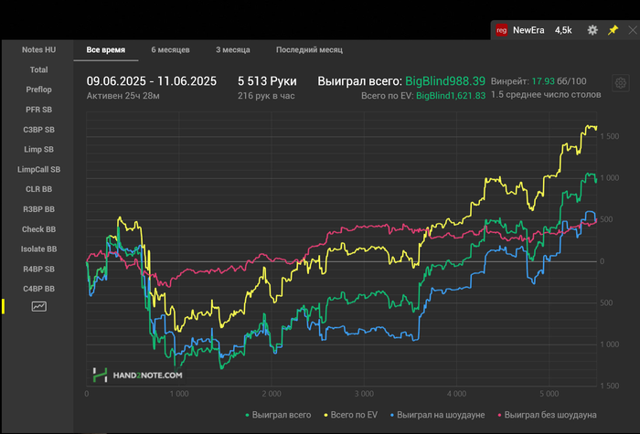Click the 216 рук в час text
The image size is (640, 434).
tap(266, 96)
